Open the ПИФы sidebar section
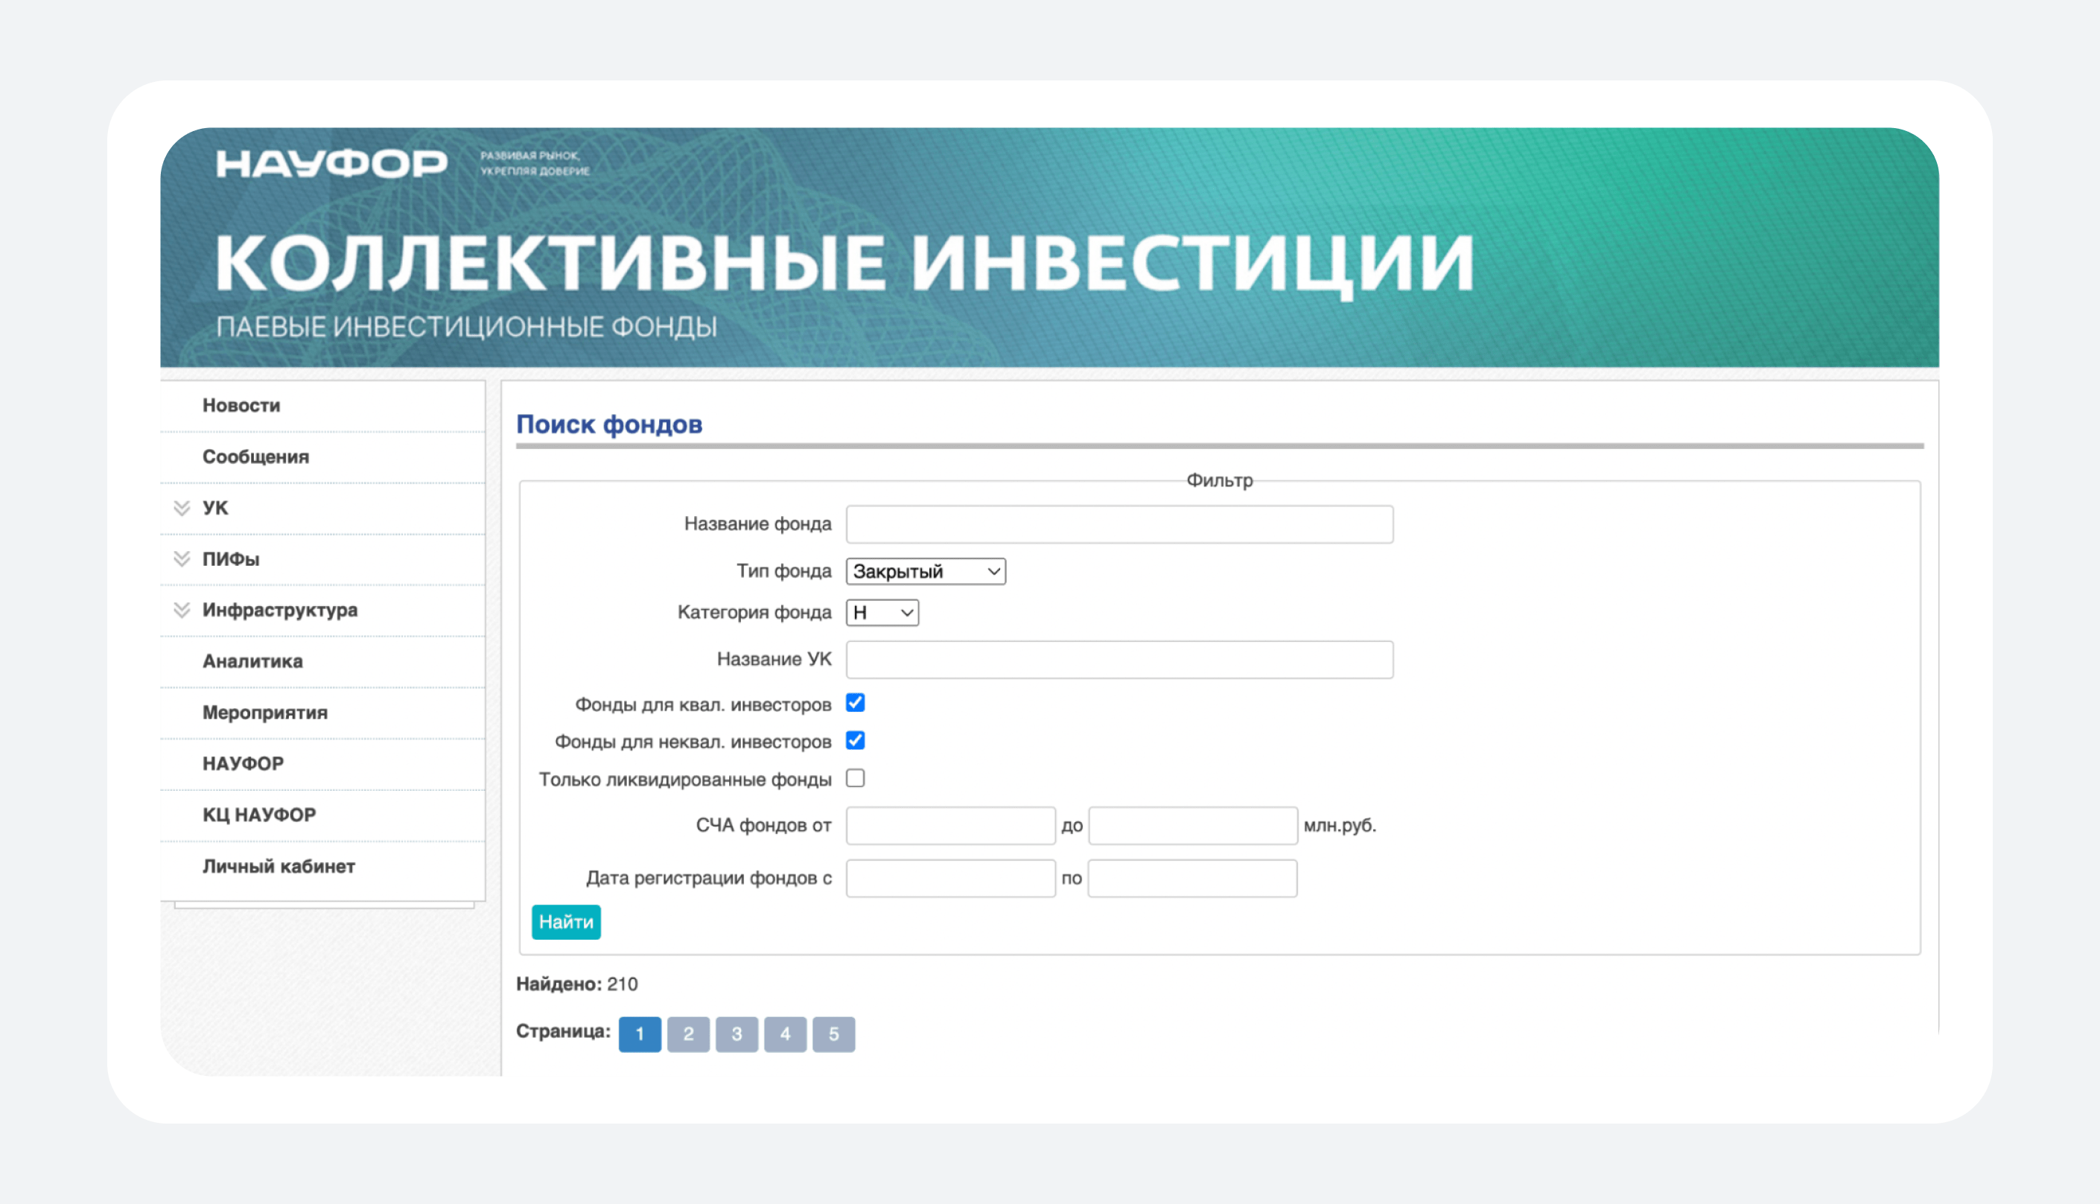Screen dimensions: 2100x1204 point(231,559)
